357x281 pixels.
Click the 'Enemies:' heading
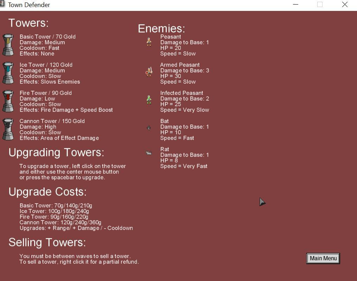point(161,29)
